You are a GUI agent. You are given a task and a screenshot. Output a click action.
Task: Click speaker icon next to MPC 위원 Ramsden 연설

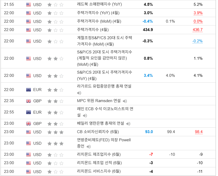tap(125, 101)
